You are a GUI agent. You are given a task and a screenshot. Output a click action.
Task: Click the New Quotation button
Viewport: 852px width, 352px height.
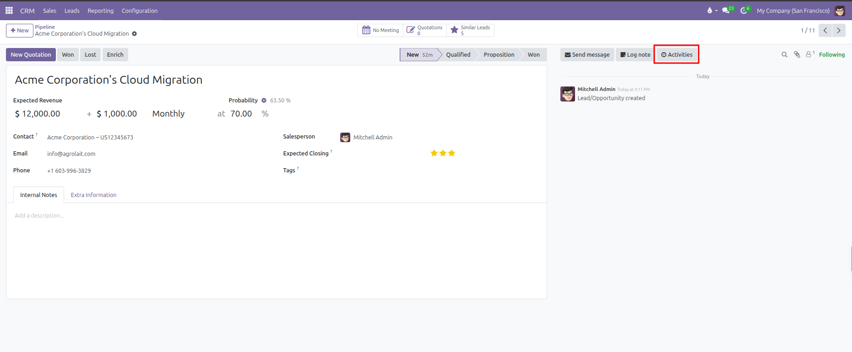(x=31, y=55)
